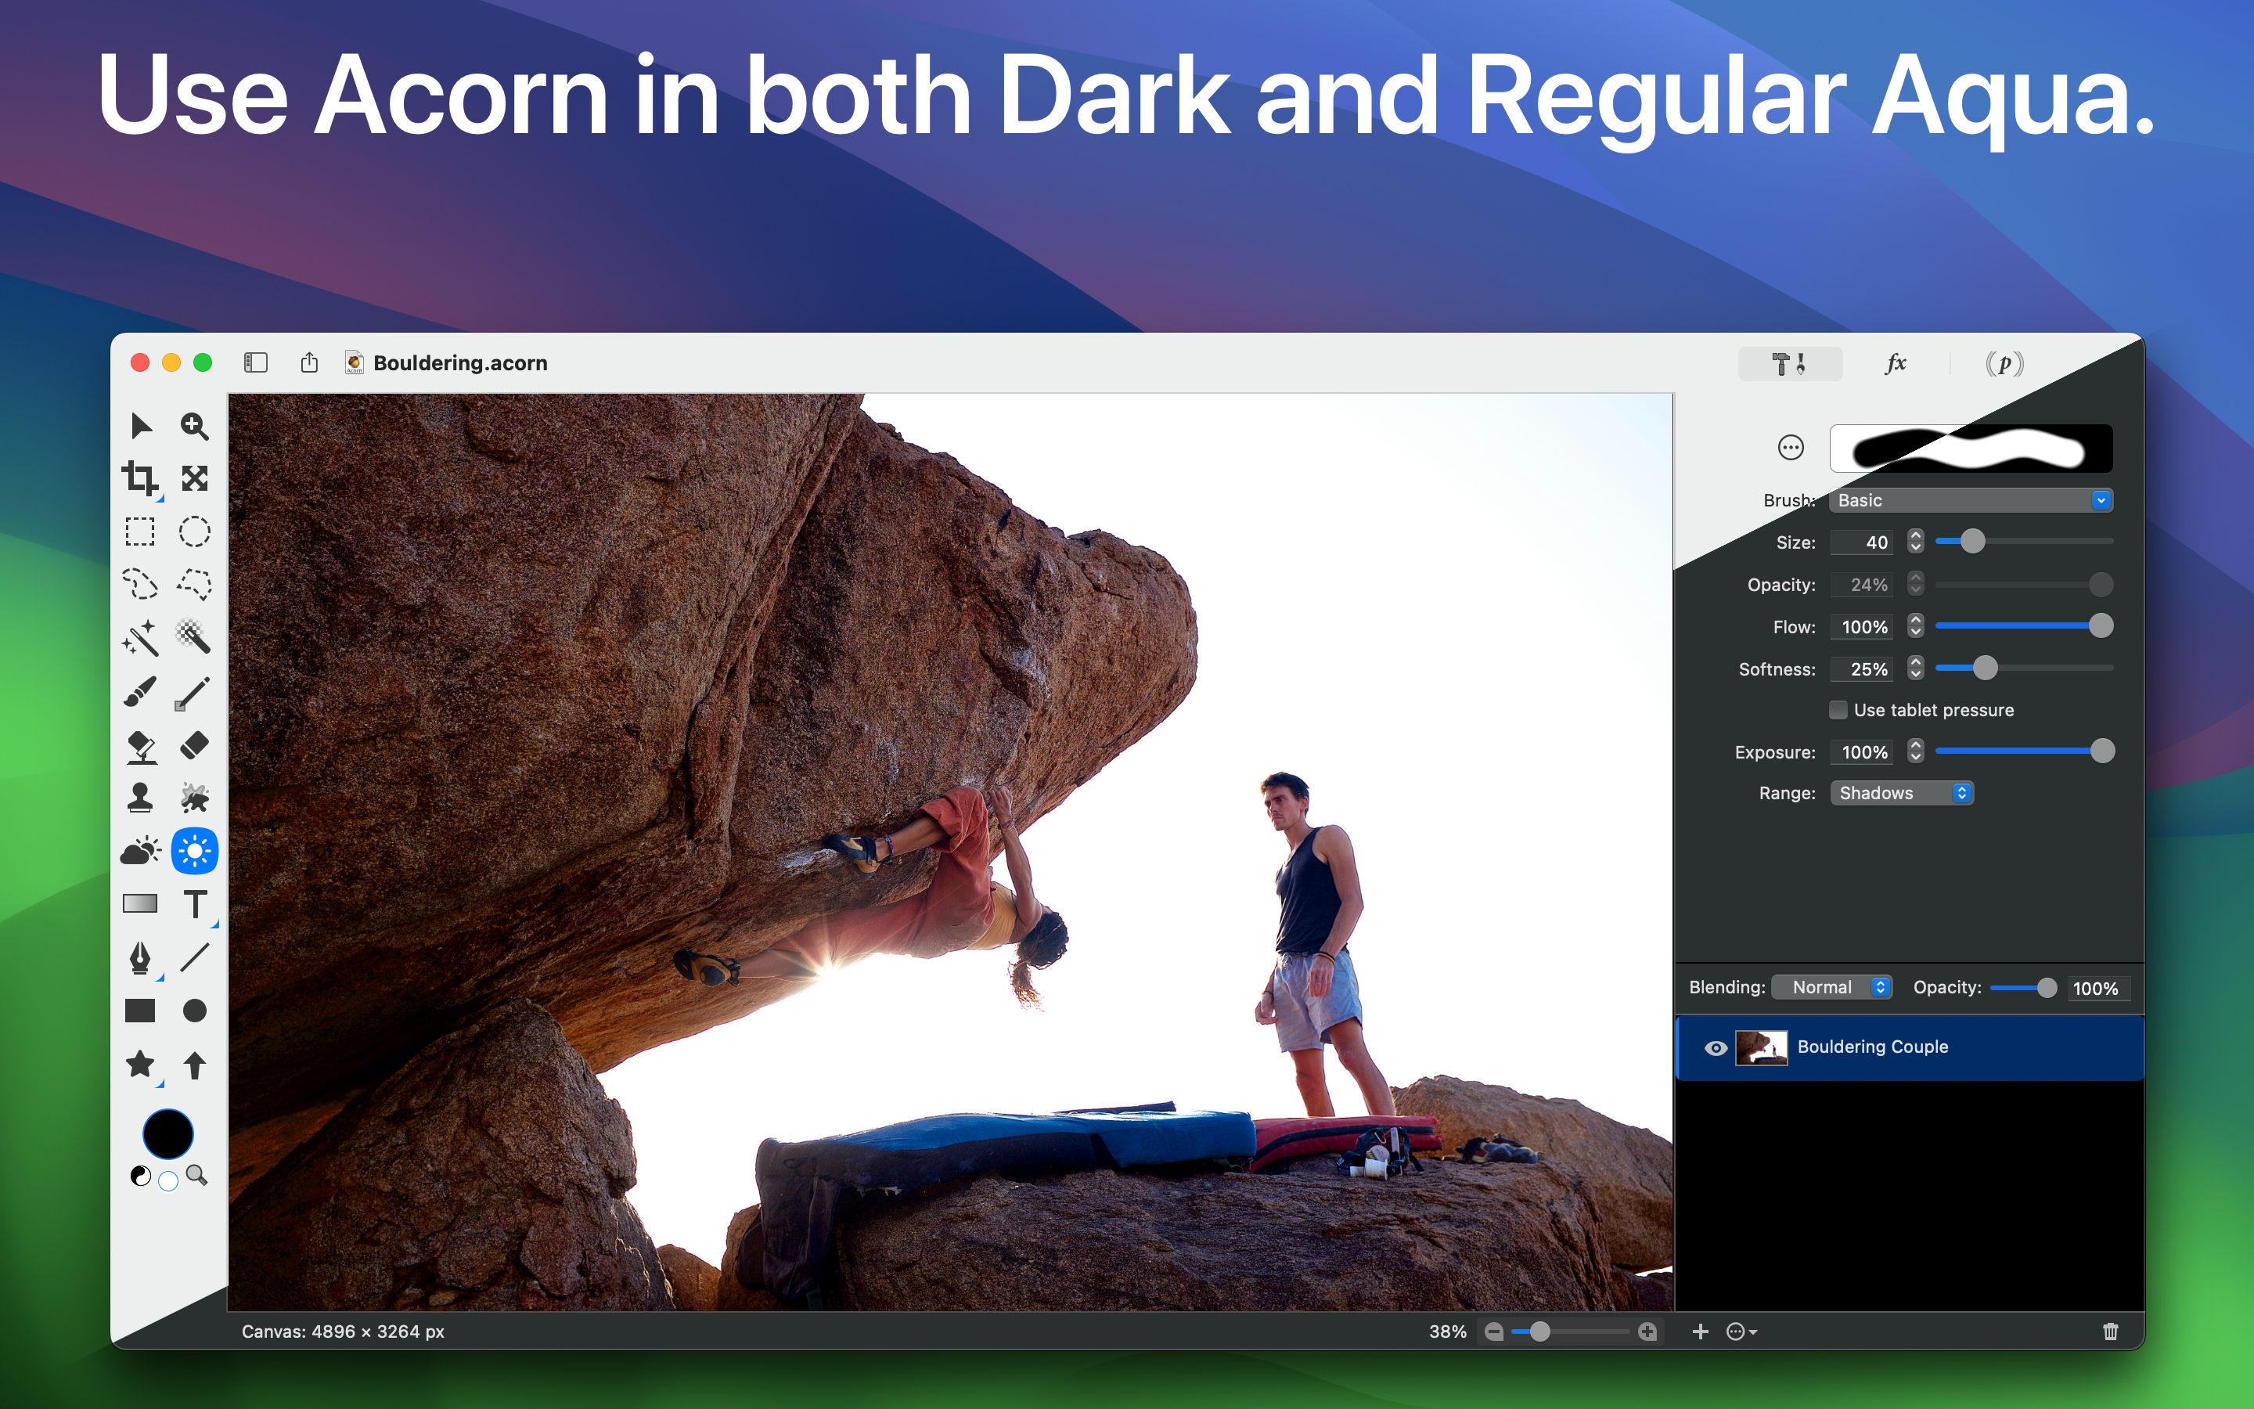Switch to the fx filters tab
This screenshot has height=1409, width=2254.
tap(1896, 362)
